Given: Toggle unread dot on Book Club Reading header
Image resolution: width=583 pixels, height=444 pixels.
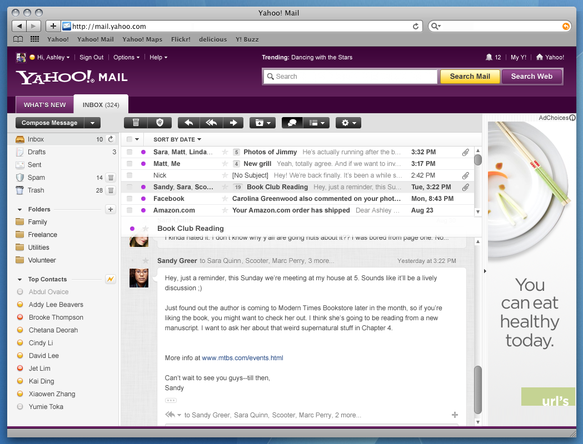Looking at the screenshot, I should 132,229.
